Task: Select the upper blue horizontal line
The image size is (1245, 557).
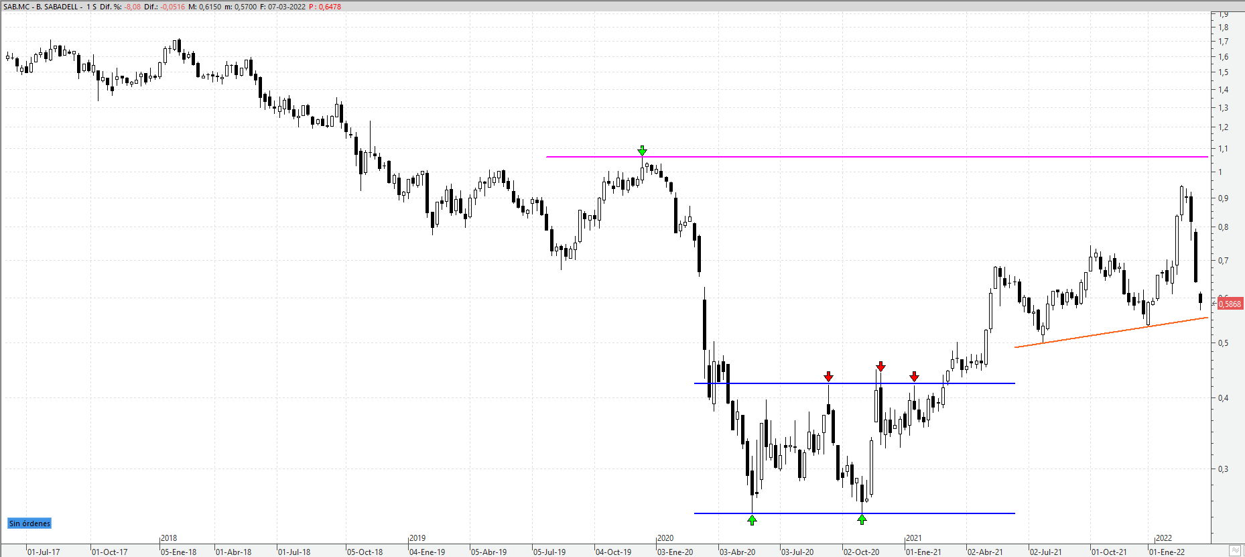Action: (x=854, y=383)
